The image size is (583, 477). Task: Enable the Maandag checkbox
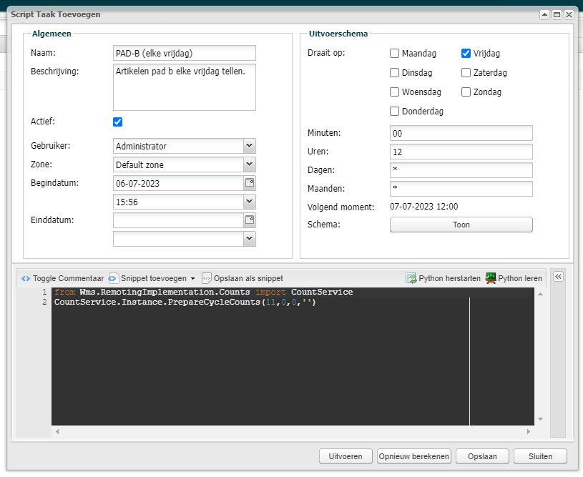click(x=394, y=54)
